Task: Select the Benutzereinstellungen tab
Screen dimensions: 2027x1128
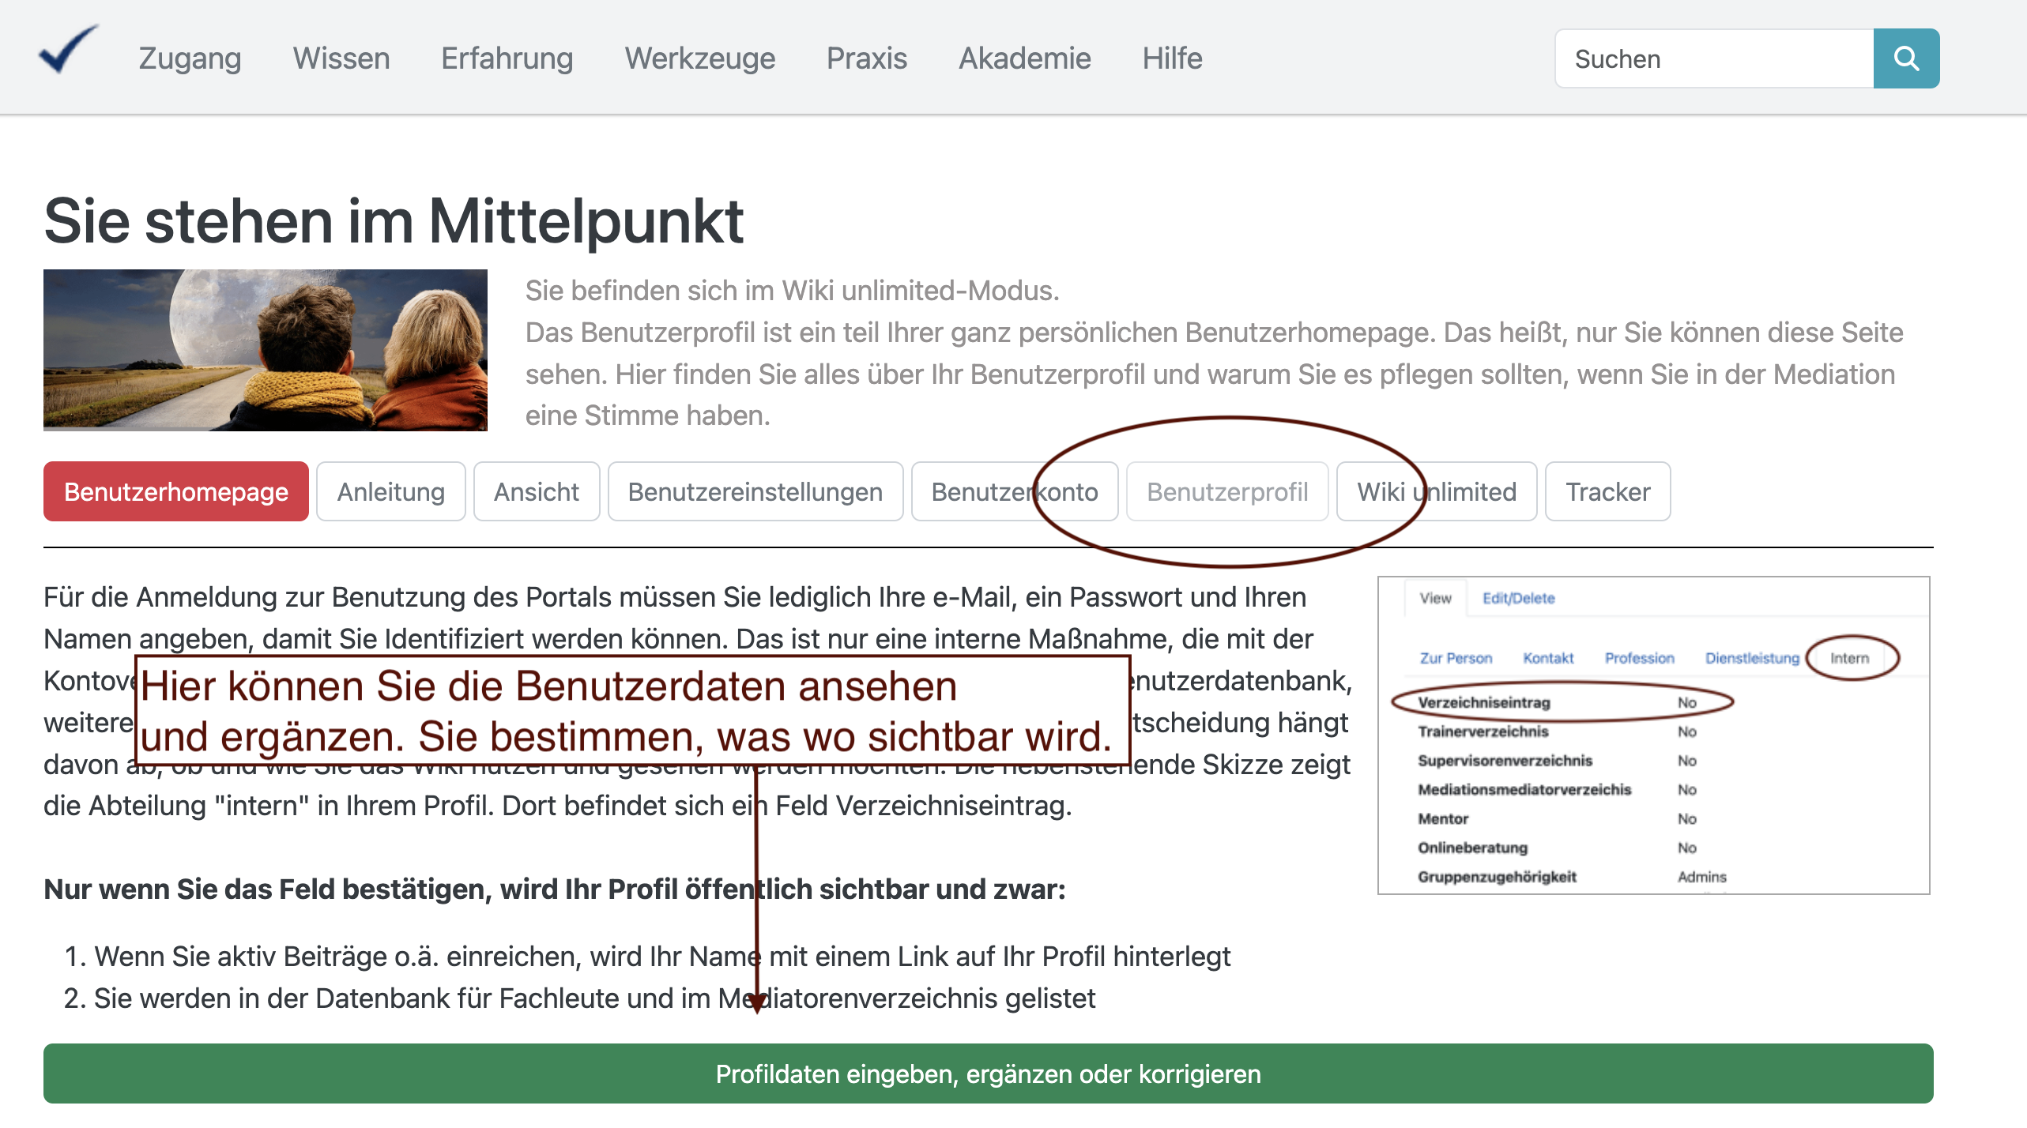Action: [x=755, y=491]
